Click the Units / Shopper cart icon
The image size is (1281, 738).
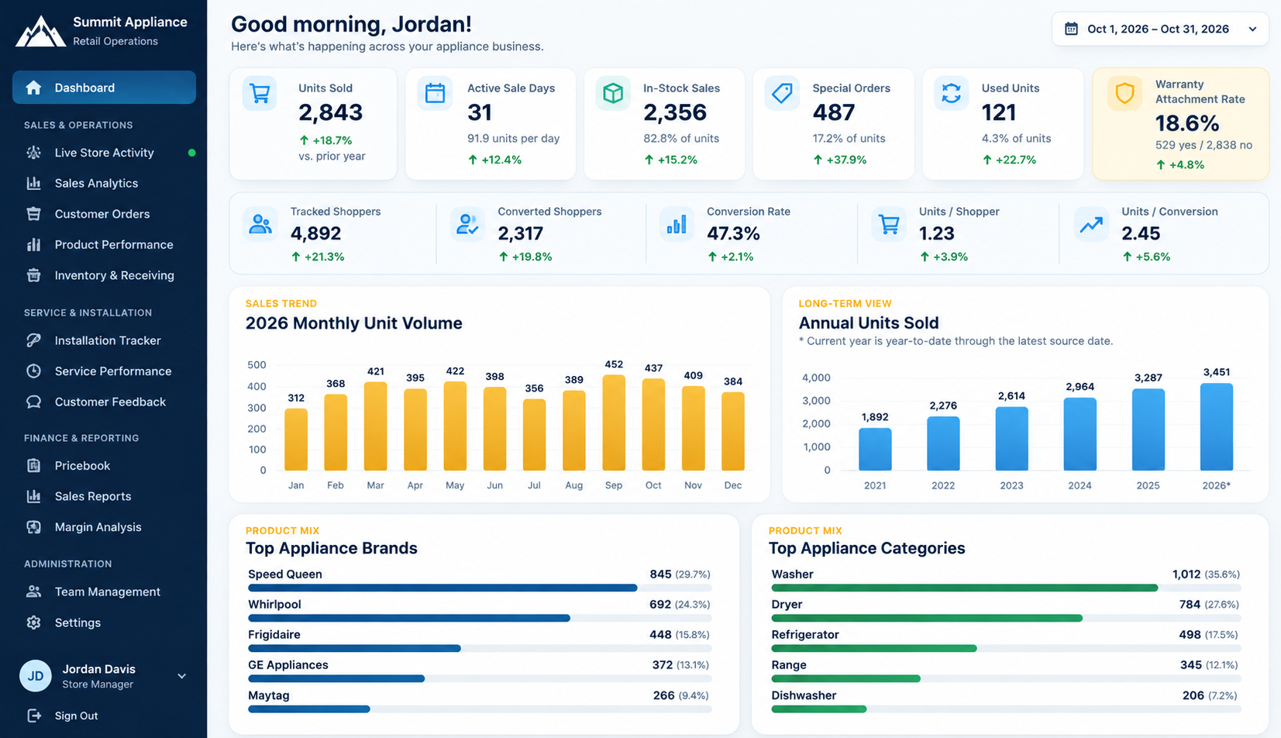(x=889, y=225)
